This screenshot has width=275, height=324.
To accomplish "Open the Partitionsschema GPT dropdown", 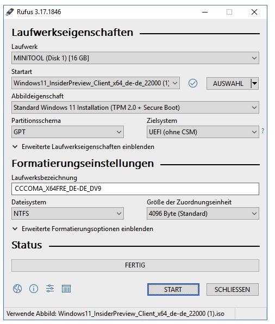I will click(67, 132).
